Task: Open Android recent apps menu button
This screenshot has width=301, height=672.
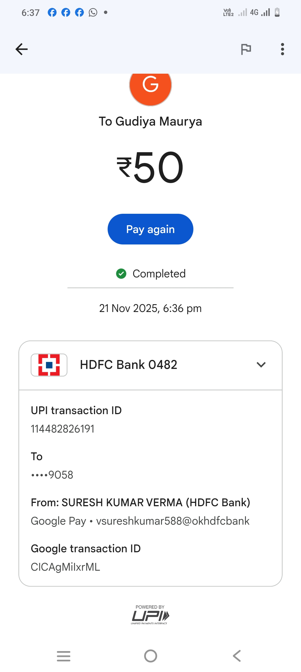Action: 64,656
